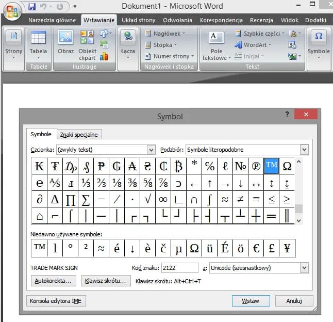Open the Podzbiór subset dropdown
333x322 pixels.
coord(304,150)
